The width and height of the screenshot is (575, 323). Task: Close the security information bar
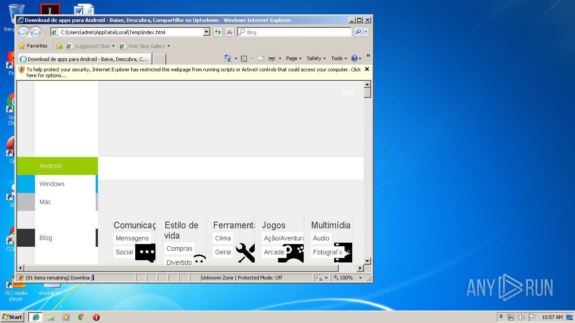tap(367, 69)
